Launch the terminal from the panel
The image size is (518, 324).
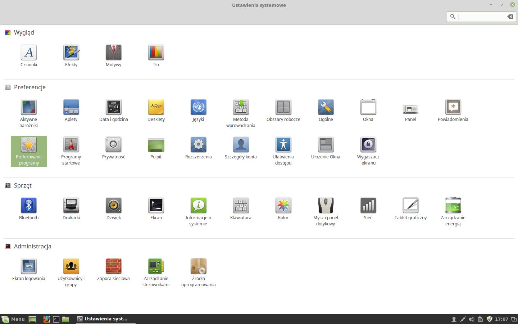pos(56,319)
